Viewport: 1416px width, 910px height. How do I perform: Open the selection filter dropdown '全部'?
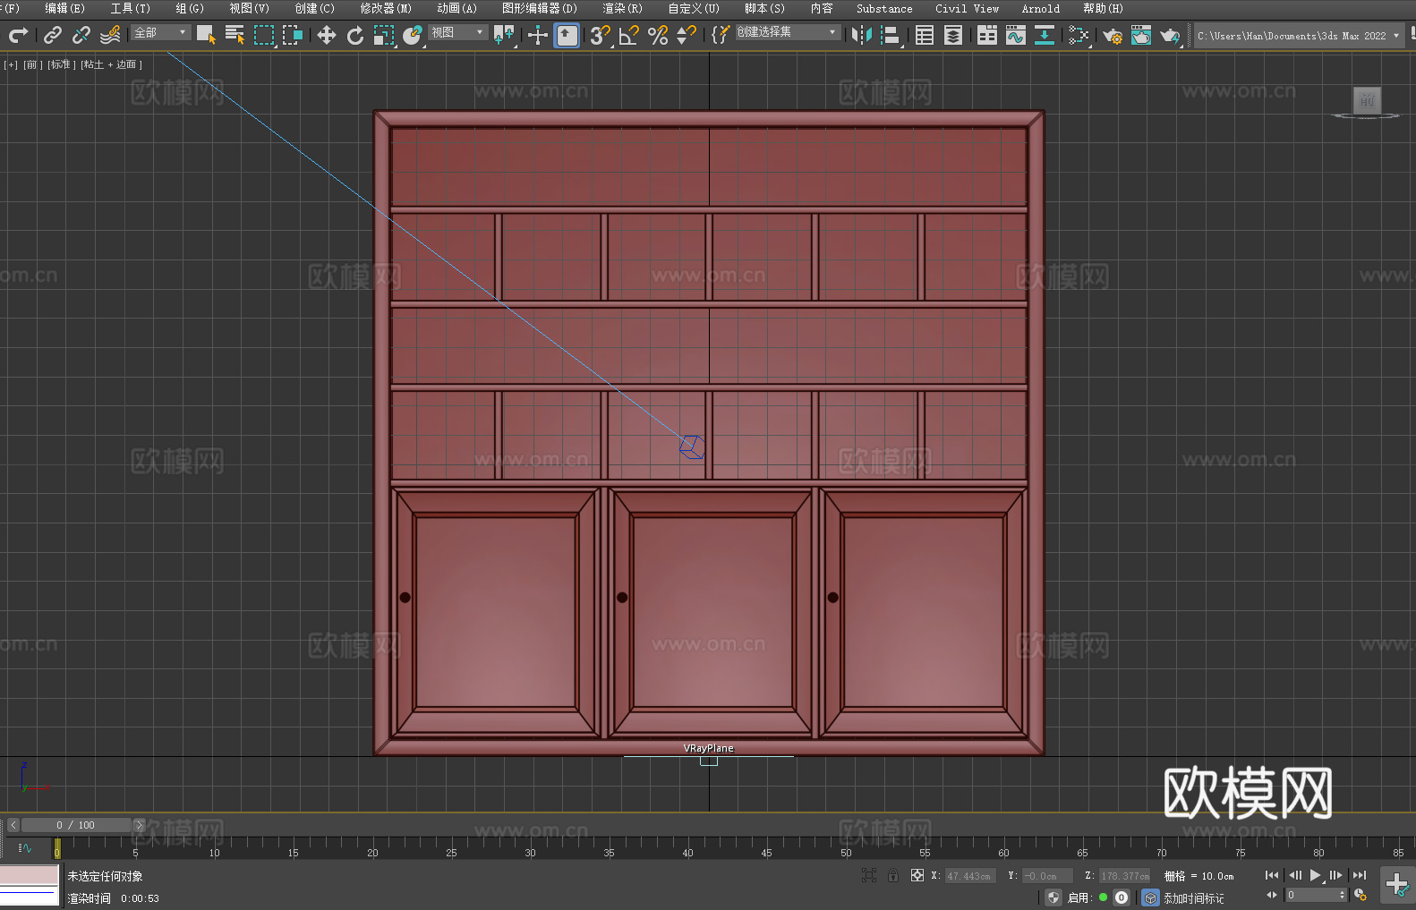161,32
